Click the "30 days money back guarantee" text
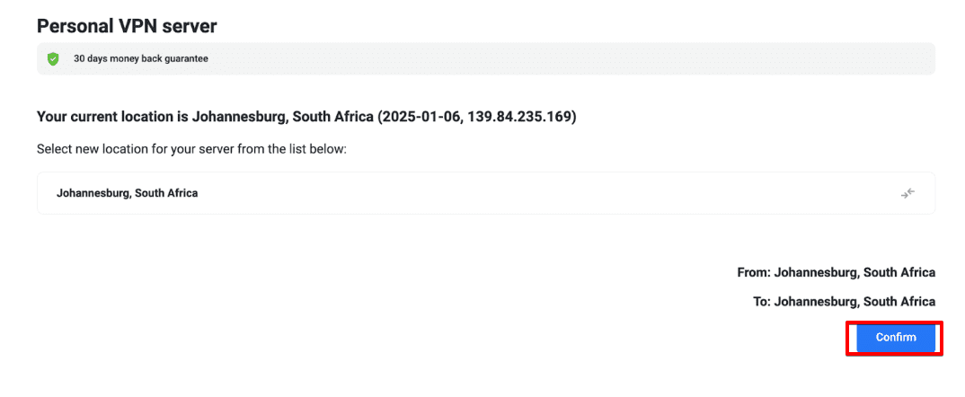Screen dimensions: 965x397 coord(140,59)
